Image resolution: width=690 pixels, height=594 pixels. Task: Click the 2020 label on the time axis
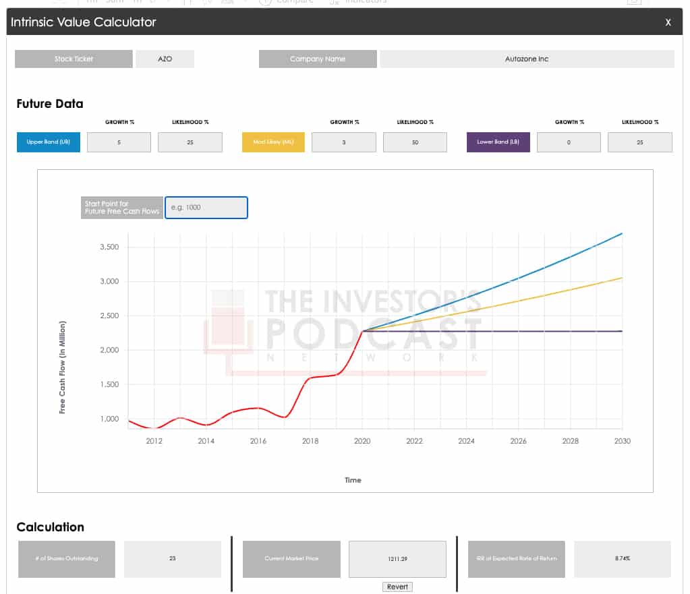(x=362, y=441)
